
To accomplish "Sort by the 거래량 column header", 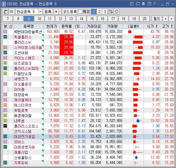I will 112,26.
